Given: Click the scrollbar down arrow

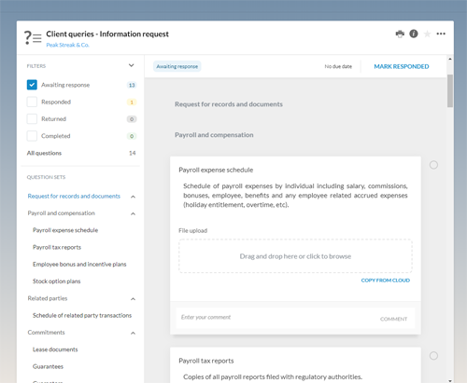Looking at the screenshot, I should coord(450,380).
